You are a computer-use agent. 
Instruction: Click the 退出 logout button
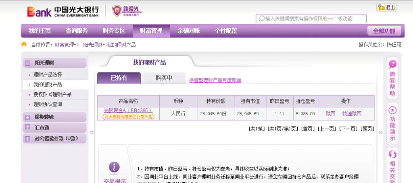point(386,7)
